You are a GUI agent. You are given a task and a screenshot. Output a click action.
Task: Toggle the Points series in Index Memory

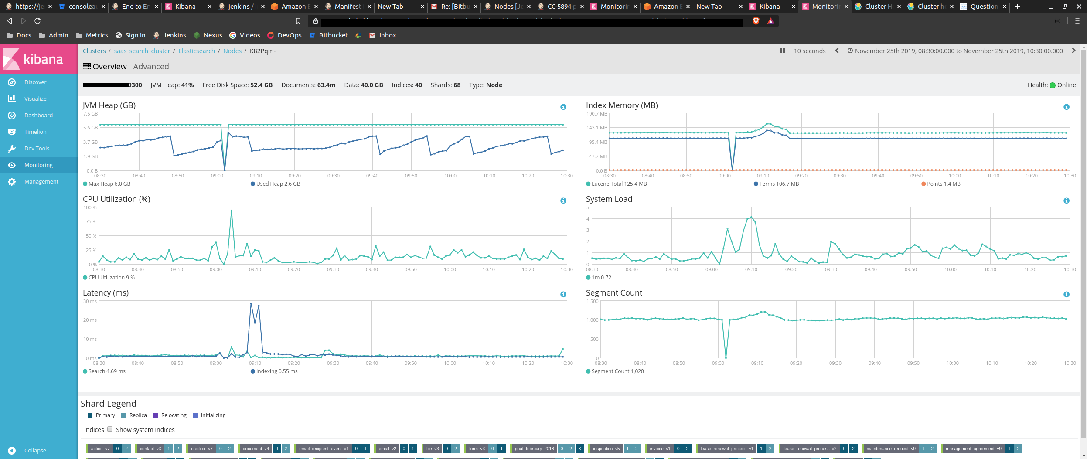click(940, 184)
